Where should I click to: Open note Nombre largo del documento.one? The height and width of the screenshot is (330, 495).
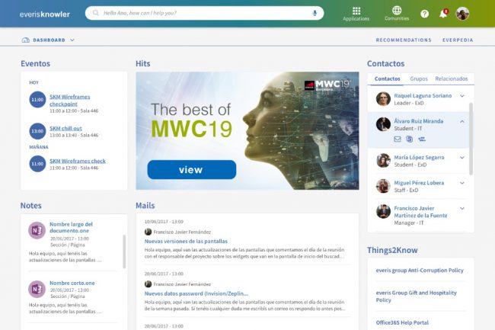pyautogui.click(x=71, y=227)
